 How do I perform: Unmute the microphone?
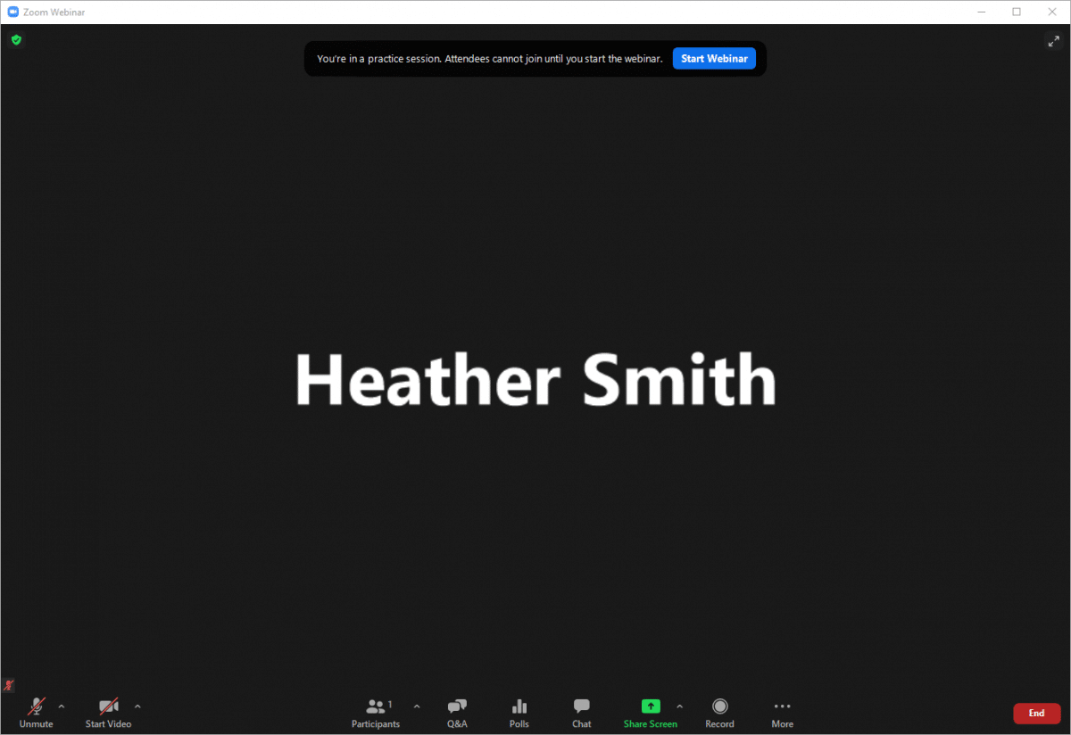click(37, 712)
